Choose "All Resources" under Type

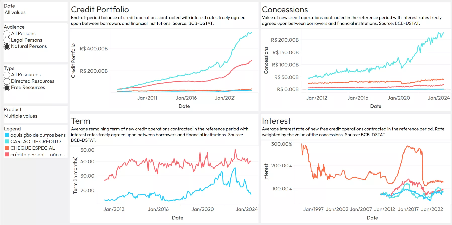coord(7,74)
